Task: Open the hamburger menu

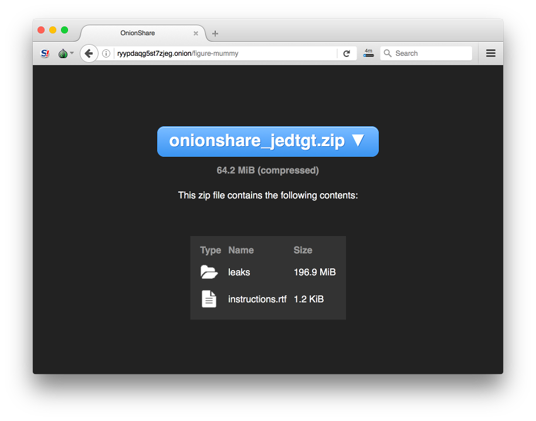Action: pos(490,53)
